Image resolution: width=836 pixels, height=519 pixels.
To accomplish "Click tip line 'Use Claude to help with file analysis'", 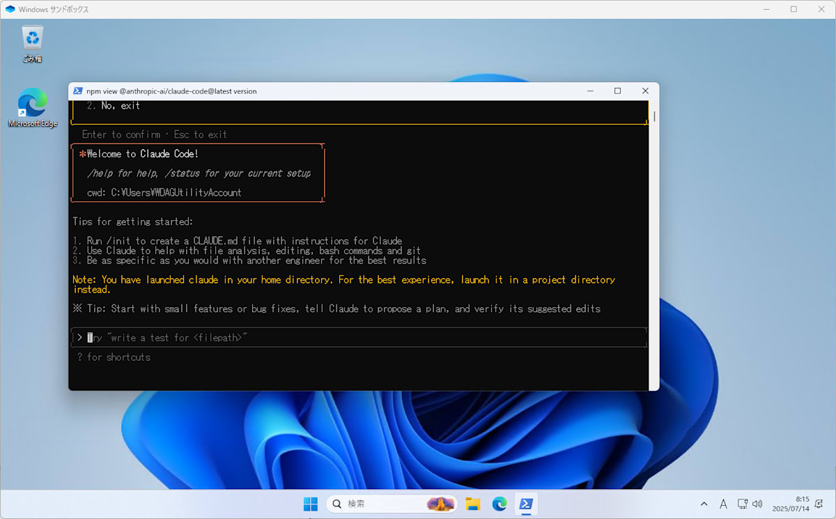I will (247, 251).
